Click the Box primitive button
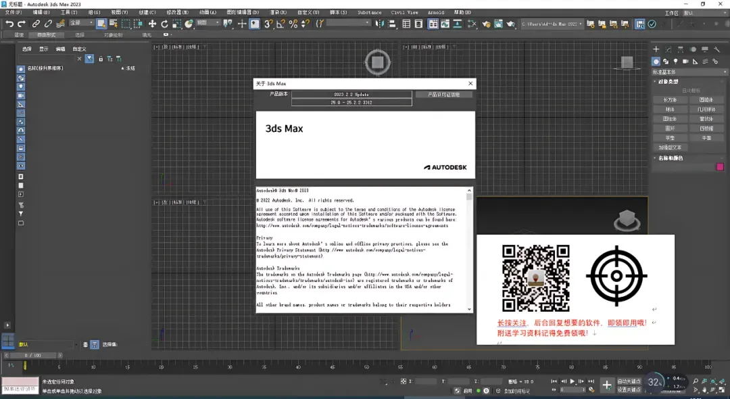730x399 pixels. [x=670, y=100]
